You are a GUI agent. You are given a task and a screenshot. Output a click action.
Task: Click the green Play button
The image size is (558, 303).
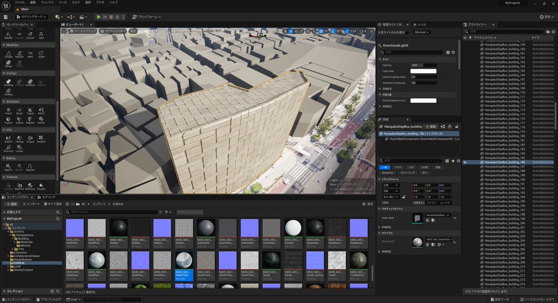(x=99, y=17)
